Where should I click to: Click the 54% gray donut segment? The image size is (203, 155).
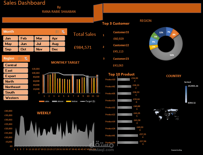click(x=172, y=55)
